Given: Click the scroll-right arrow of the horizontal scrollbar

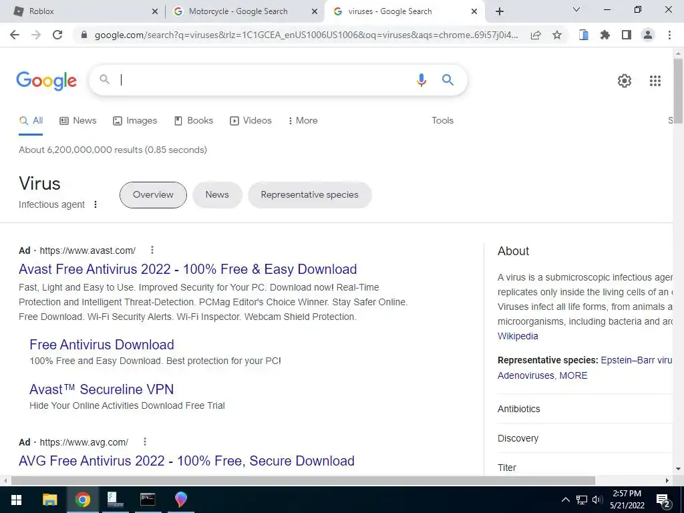Looking at the screenshot, I should tap(667, 481).
